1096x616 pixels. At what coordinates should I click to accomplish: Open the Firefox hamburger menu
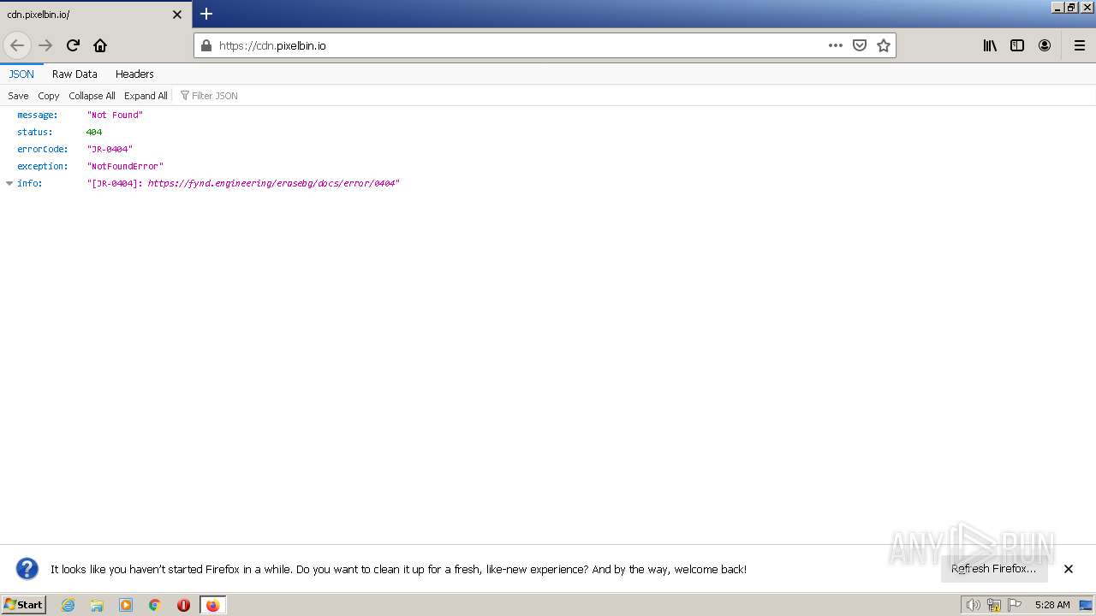click(1080, 45)
